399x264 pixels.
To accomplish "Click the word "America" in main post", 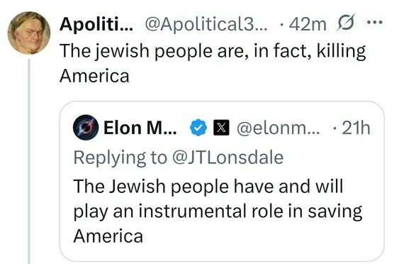I will coord(94,76).
